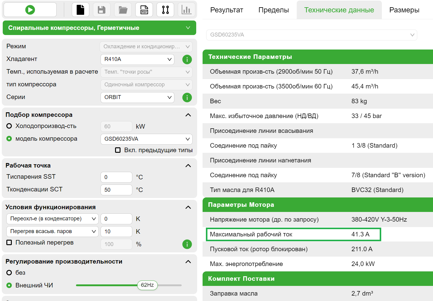Select the Холодопроизвод-сть radio button
433x301 pixels.
coord(9,126)
